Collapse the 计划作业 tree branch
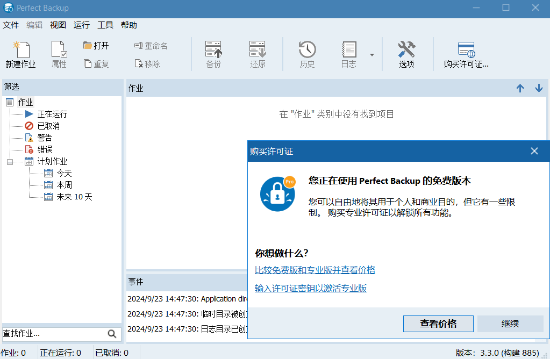 [10, 162]
